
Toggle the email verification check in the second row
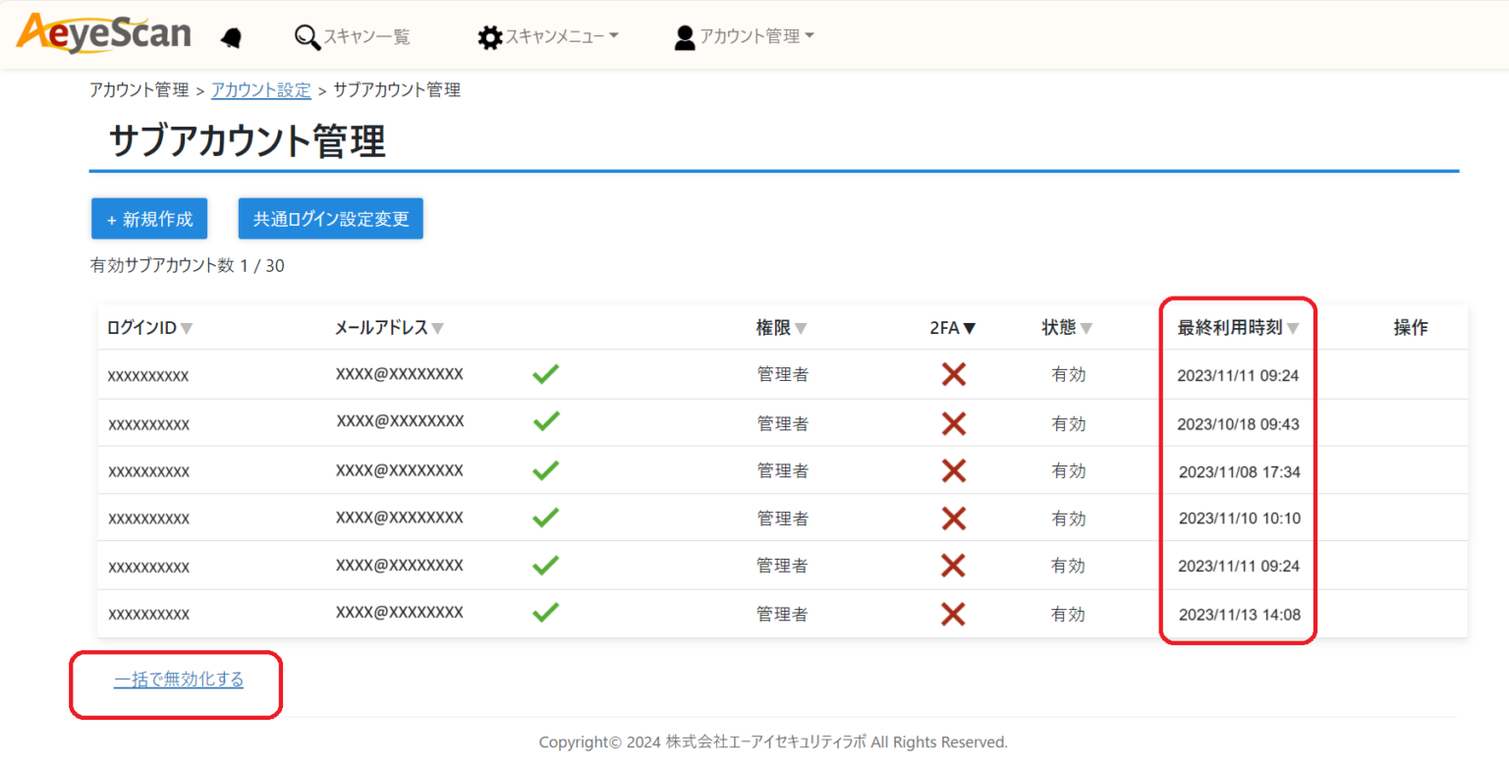(545, 422)
